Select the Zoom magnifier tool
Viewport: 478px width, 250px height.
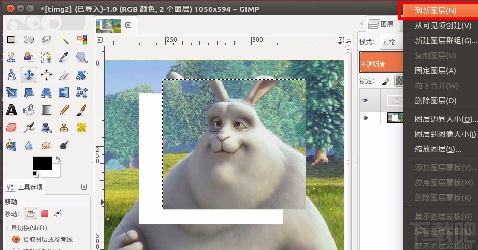(81, 57)
